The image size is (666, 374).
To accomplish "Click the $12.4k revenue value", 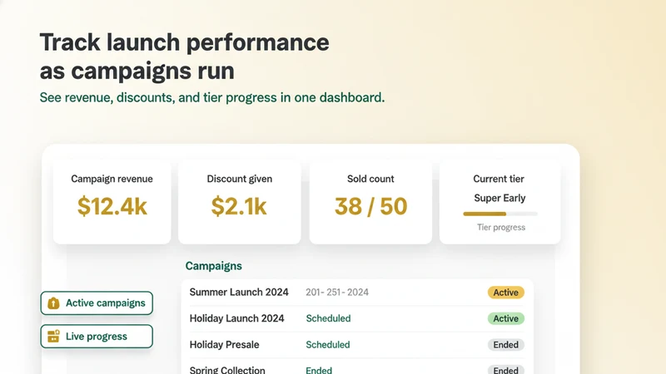I will tap(112, 206).
